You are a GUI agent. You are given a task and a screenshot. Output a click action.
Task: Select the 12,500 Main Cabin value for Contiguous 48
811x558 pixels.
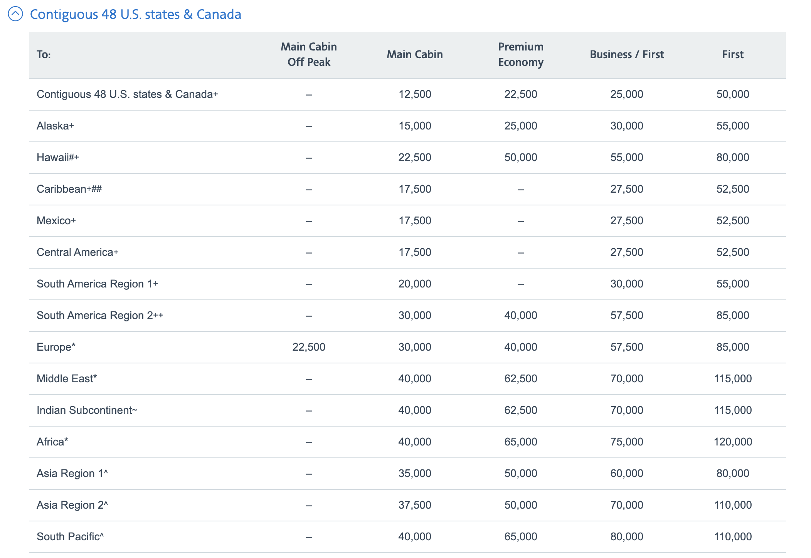(x=414, y=94)
